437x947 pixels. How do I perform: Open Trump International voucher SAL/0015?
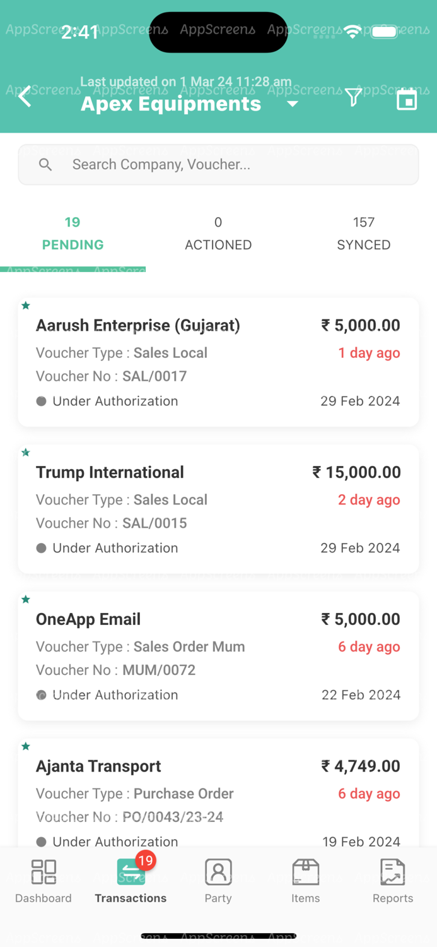click(x=218, y=510)
